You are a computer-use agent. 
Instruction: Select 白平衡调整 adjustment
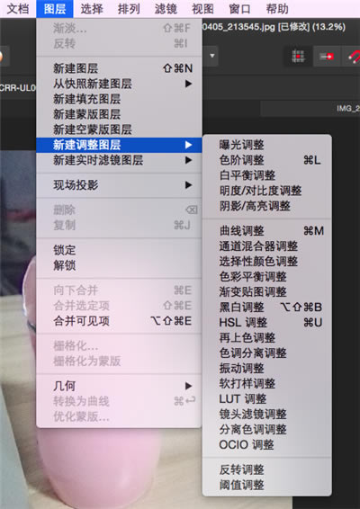tap(266, 175)
